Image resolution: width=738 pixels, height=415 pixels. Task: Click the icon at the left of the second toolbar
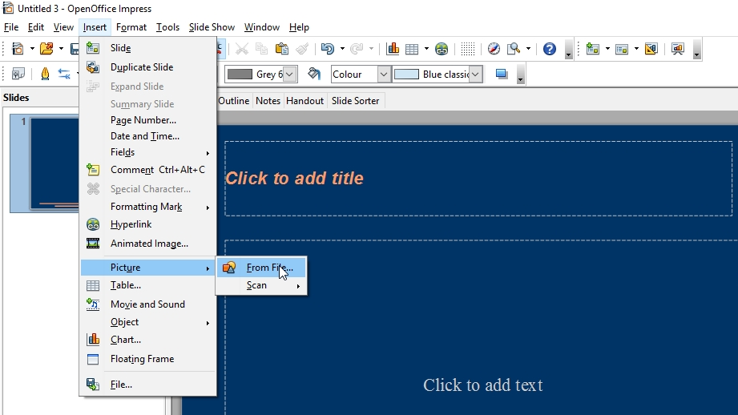click(18, 74)
